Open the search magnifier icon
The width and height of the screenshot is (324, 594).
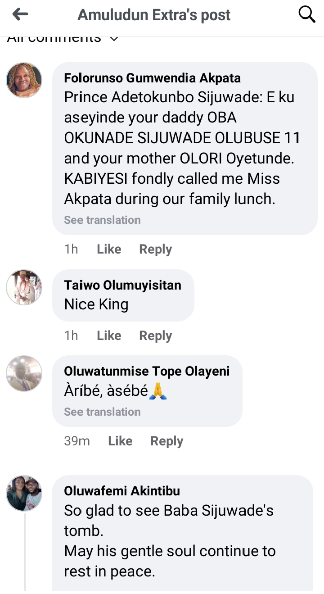click(x=307, y=14)
